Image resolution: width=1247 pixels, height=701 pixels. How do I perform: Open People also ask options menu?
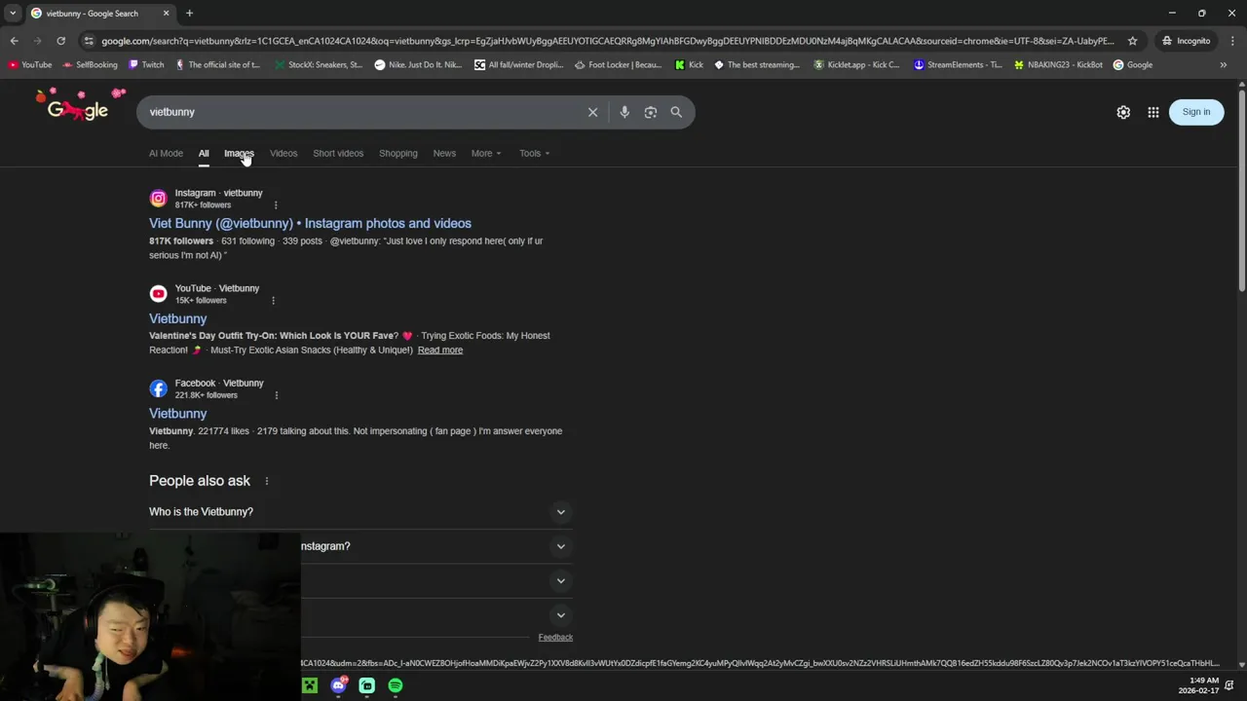point(266,481)
